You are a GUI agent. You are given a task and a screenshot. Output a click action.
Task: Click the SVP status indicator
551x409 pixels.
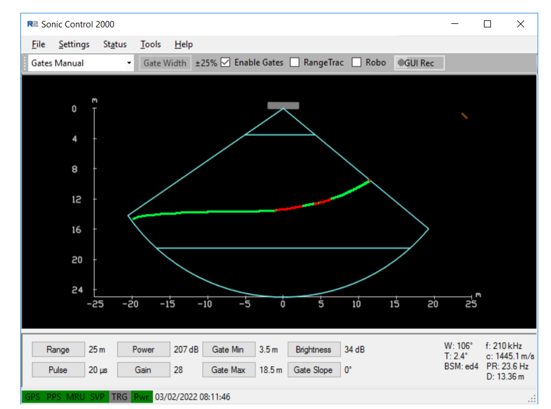pos(97,397)
